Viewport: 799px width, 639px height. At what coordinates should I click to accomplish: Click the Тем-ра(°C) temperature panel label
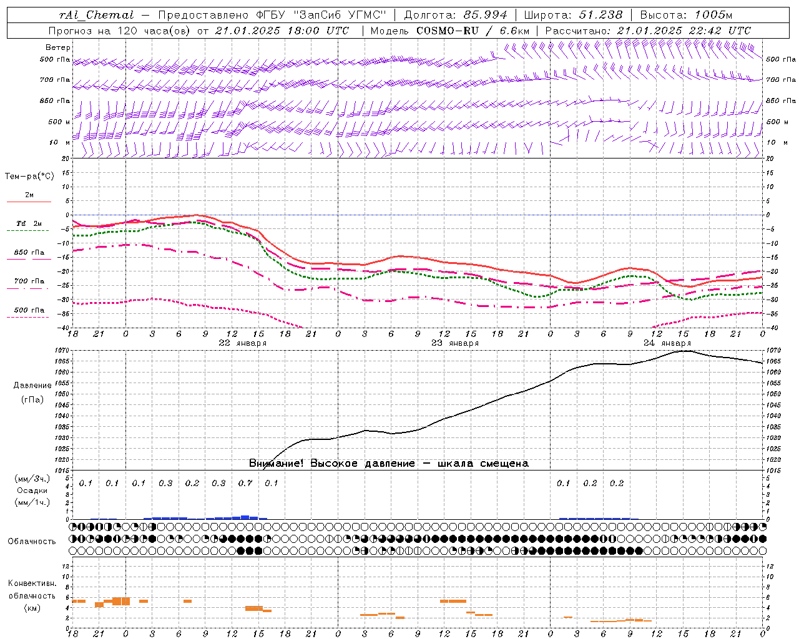pos(29,177)
